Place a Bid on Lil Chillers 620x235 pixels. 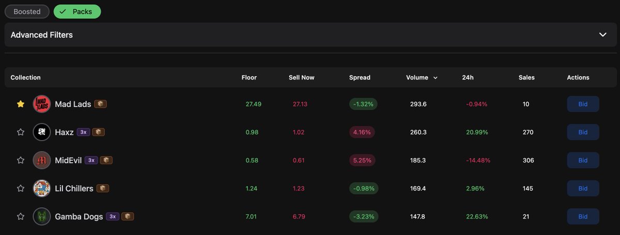(583, 189)
